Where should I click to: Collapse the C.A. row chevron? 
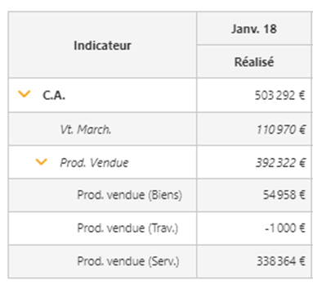pos(24,94)
